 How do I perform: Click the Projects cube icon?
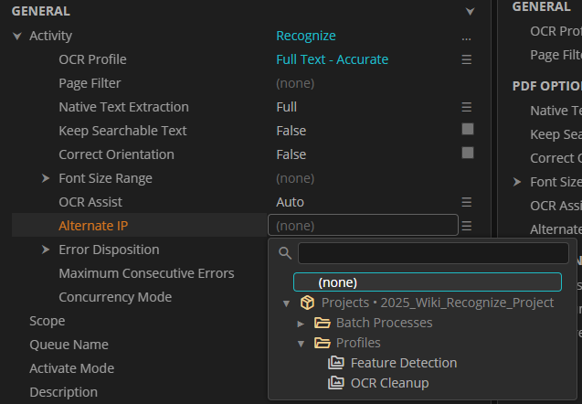(x=308, y=303)
